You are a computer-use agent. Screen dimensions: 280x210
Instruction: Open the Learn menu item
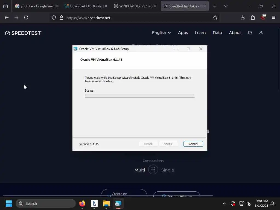pos(200,33)
